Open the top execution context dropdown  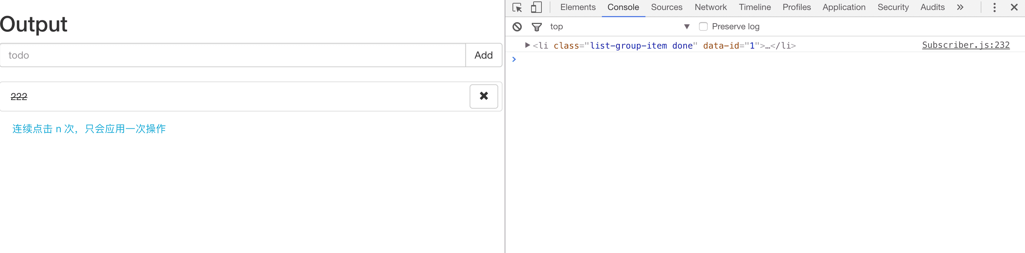tap(687, 27)
